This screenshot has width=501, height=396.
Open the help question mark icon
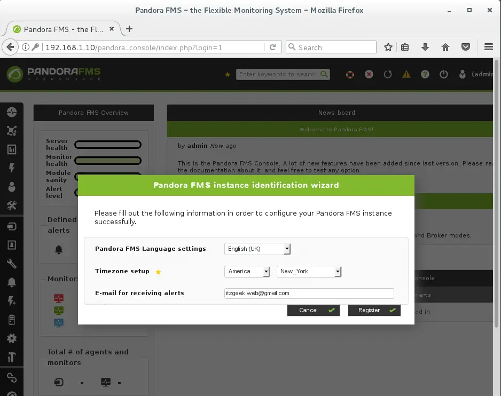pyautogui.click(x=425, y=74)
